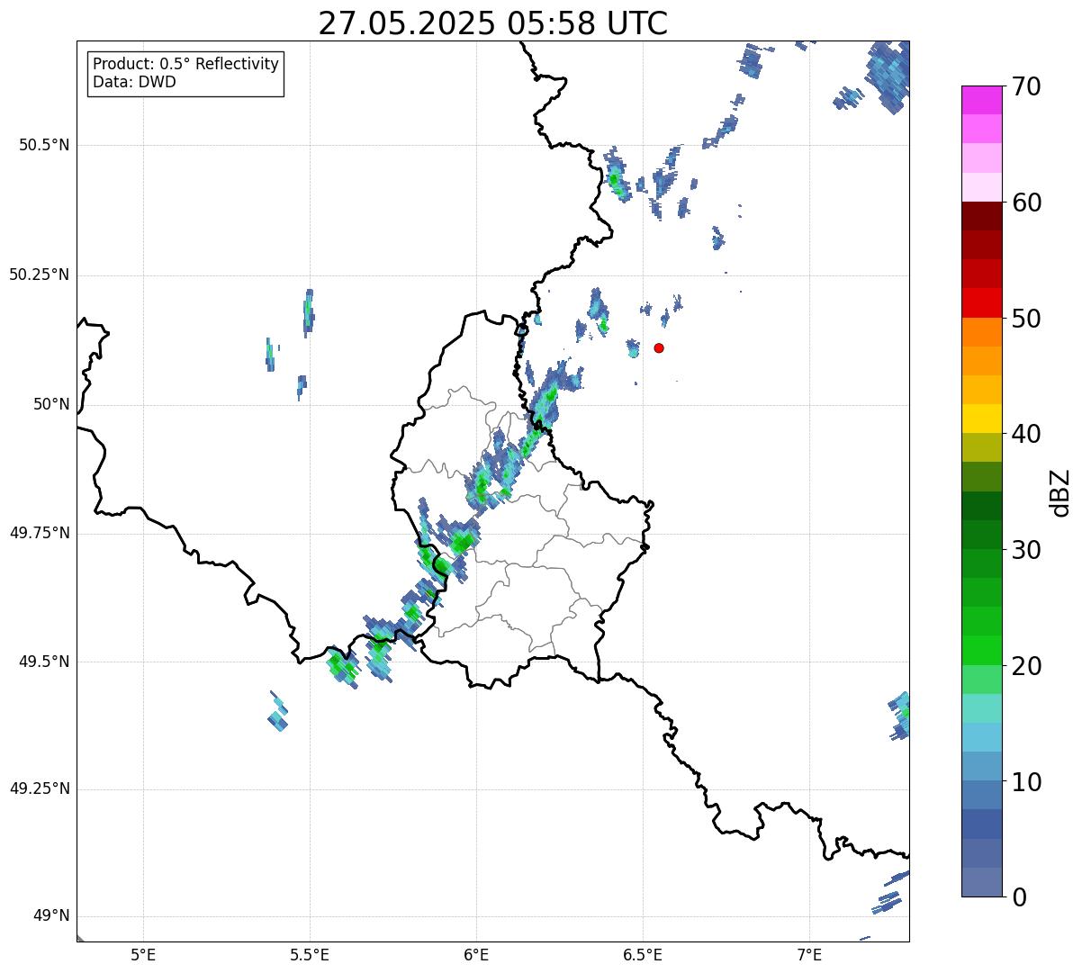Click the 49.25°N latitude label
This screenshot has height=973, width=1082.
(x=39, y=788)
